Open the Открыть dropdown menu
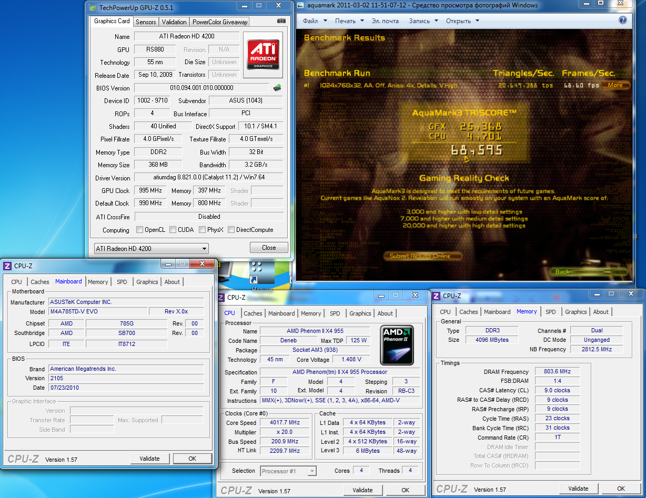The width and height of the screenshot is (646, 498). [x=462, y=21]
